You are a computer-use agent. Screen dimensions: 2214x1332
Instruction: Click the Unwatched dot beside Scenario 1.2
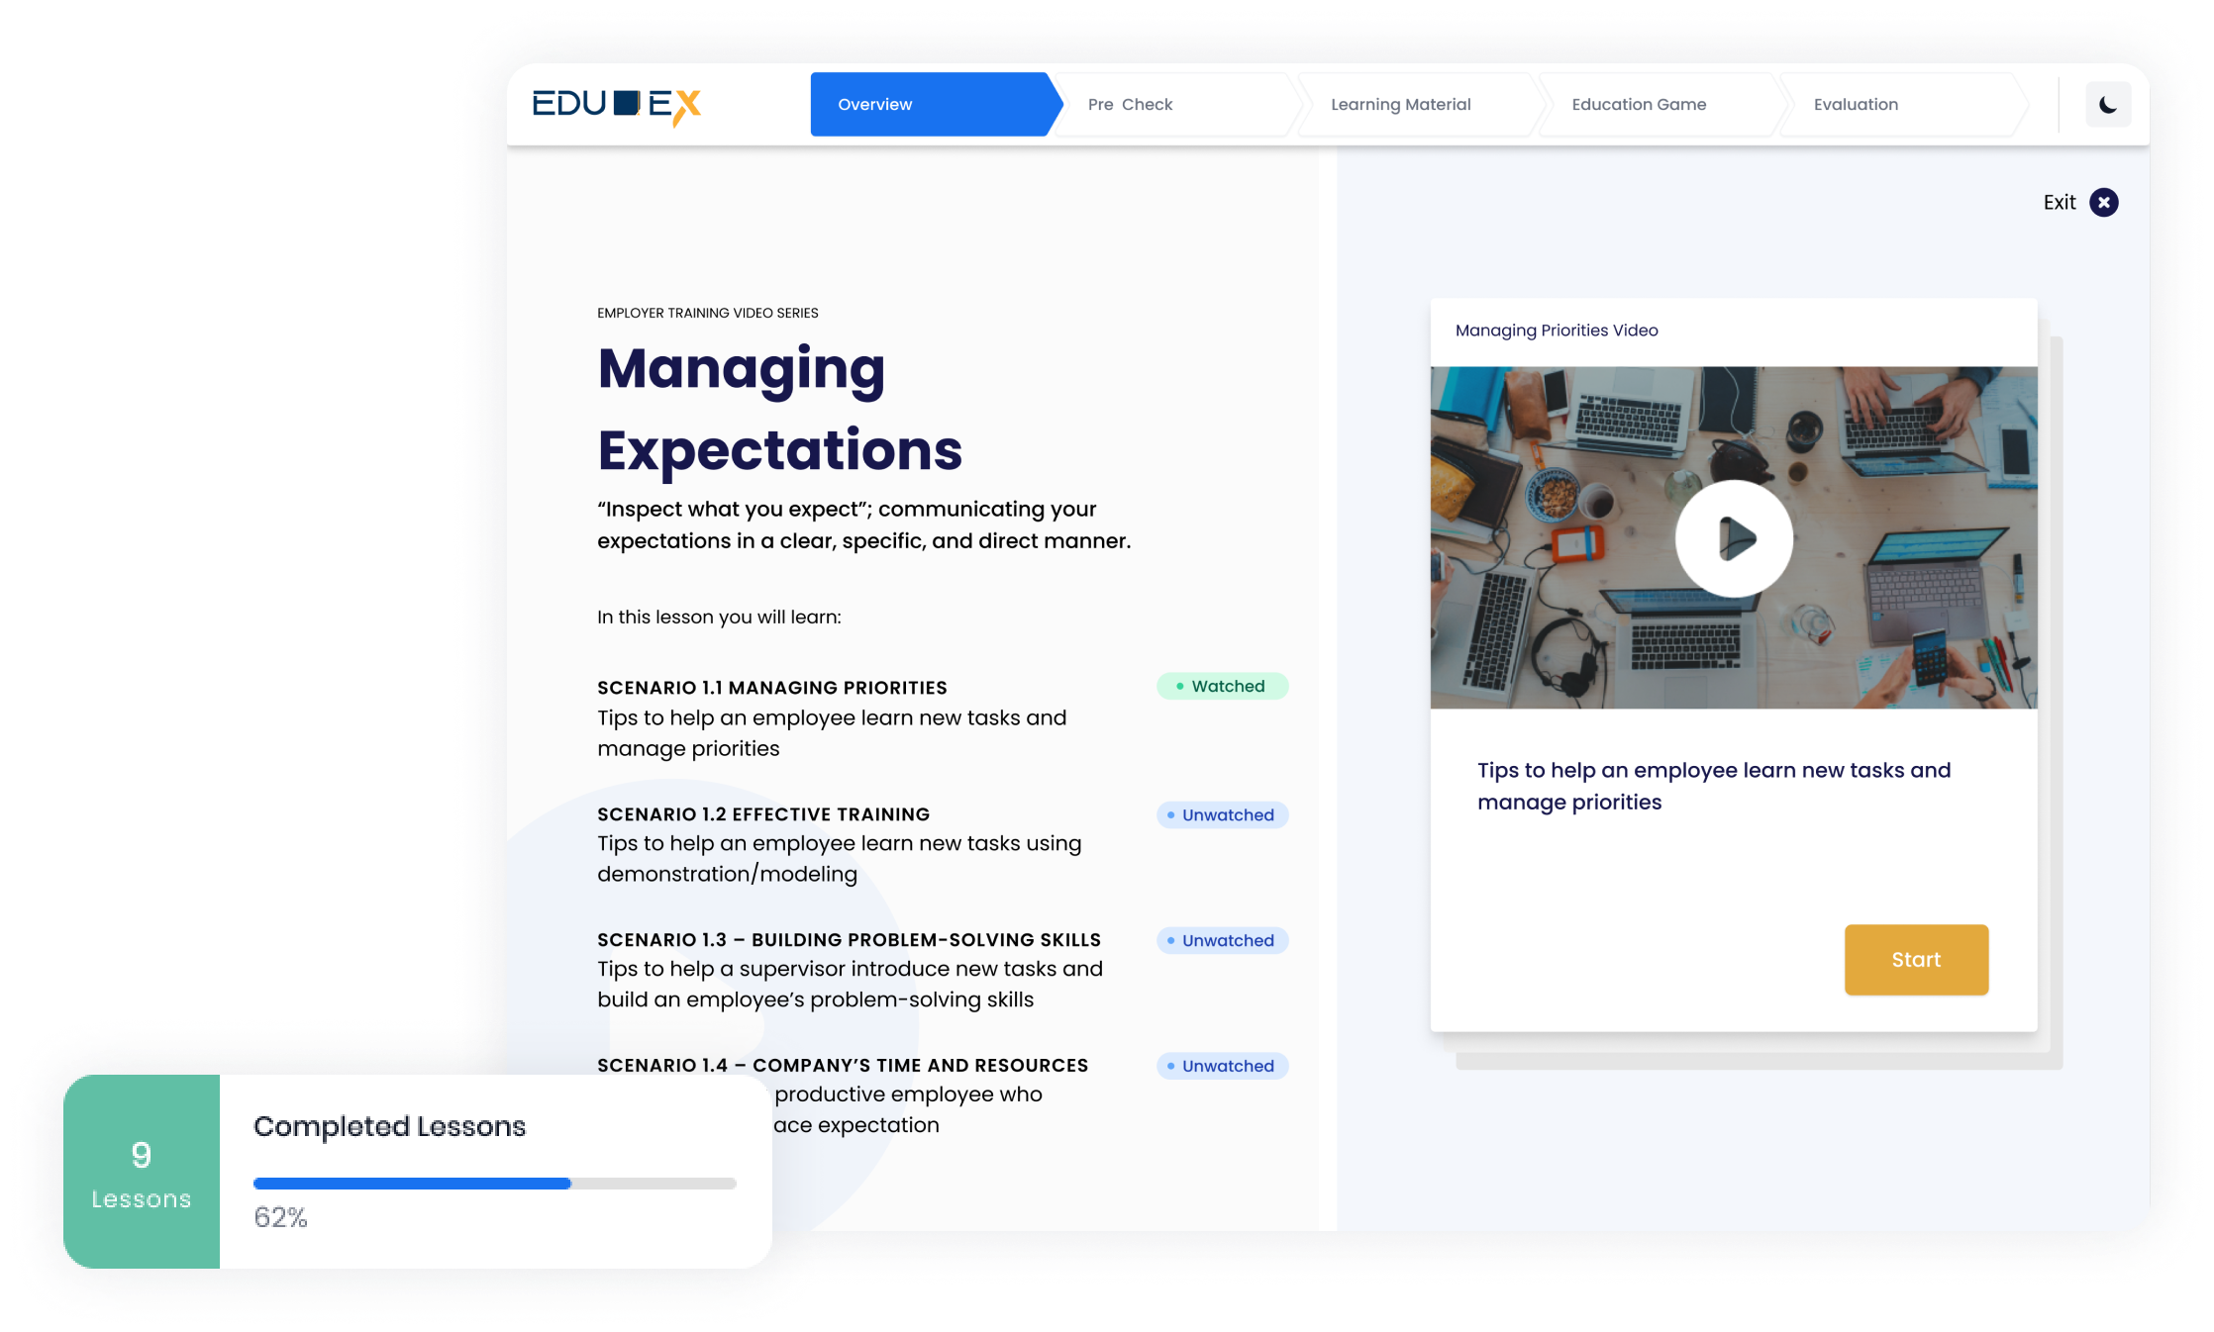click(x=1170, y=814)
